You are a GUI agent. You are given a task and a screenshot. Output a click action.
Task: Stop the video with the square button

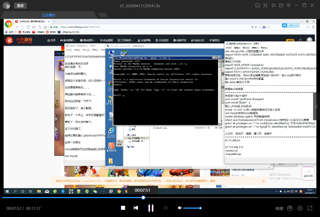click(x=123, y=208)
